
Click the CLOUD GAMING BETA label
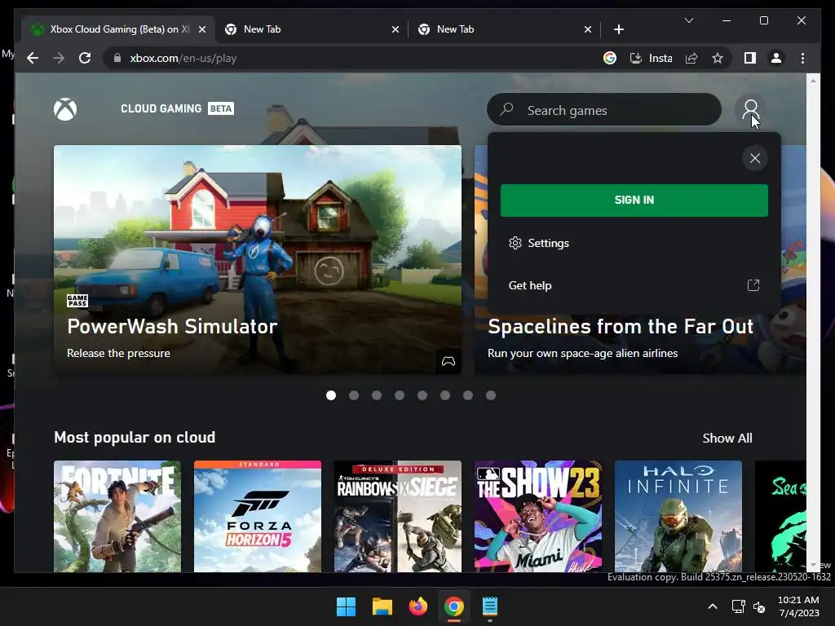tap(177, 108)
